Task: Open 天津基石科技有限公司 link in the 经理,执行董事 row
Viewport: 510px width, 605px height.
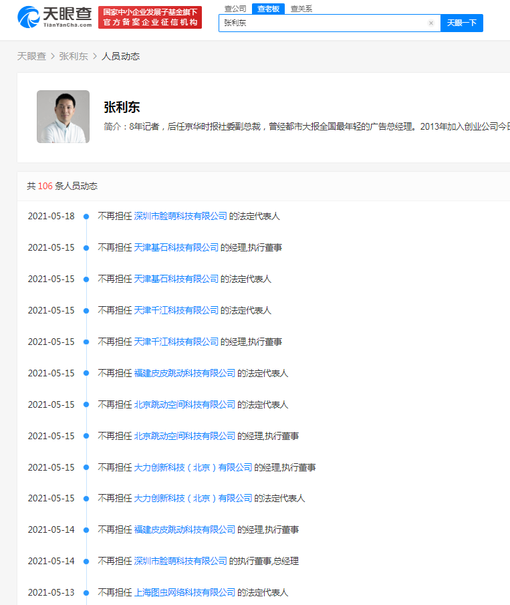Action: [x=176, y=247]
